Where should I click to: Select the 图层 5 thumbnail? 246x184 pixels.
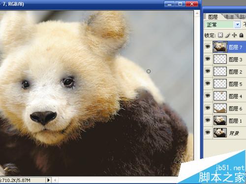[x=220, y=83]
